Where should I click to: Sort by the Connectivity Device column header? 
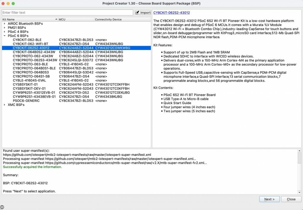point(123,19)
